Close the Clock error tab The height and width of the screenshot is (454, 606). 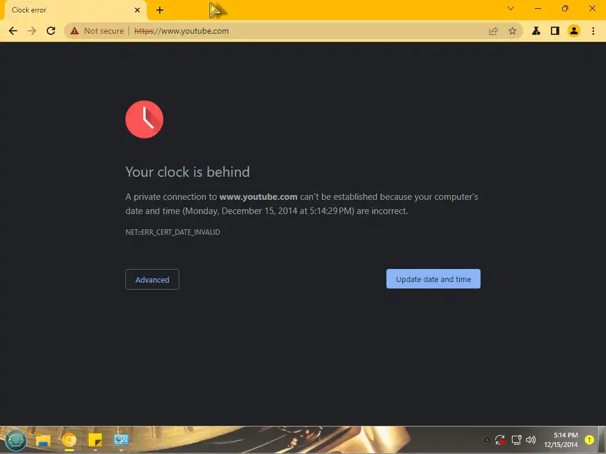point(137,10)
